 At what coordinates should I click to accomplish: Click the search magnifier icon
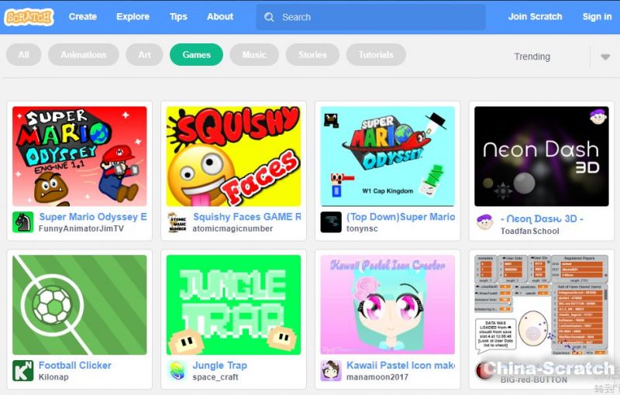269,17
